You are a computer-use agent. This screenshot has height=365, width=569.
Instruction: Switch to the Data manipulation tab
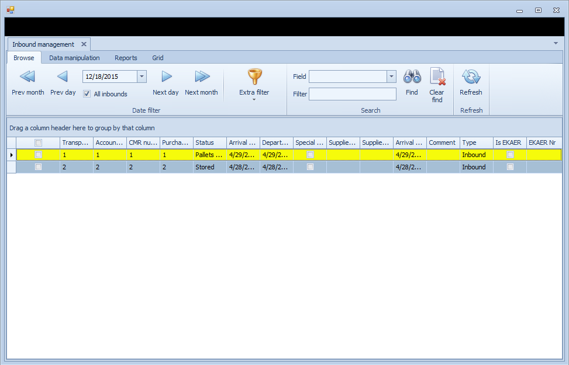(x=74, y=58)
